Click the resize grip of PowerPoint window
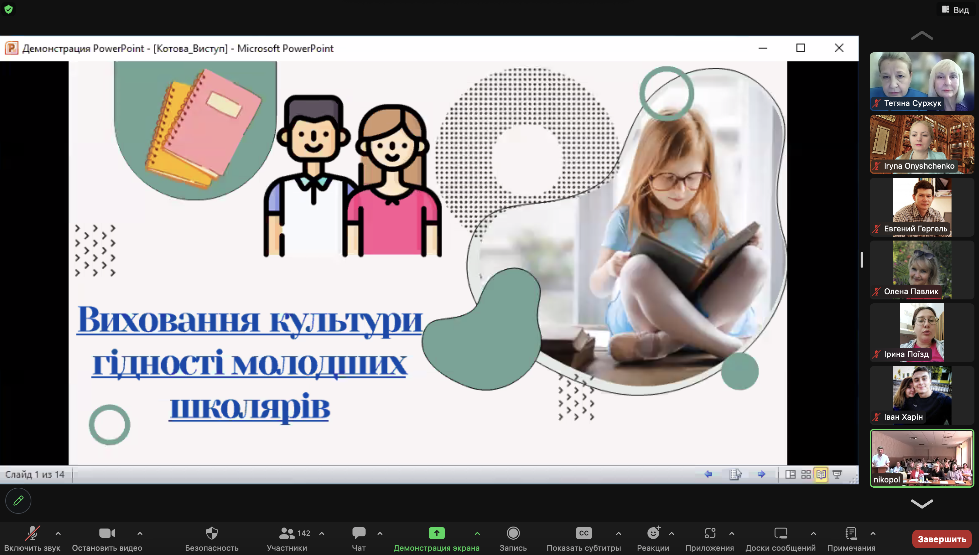The height and width of the screenshot is (555, 979). (x=854, y=479)
